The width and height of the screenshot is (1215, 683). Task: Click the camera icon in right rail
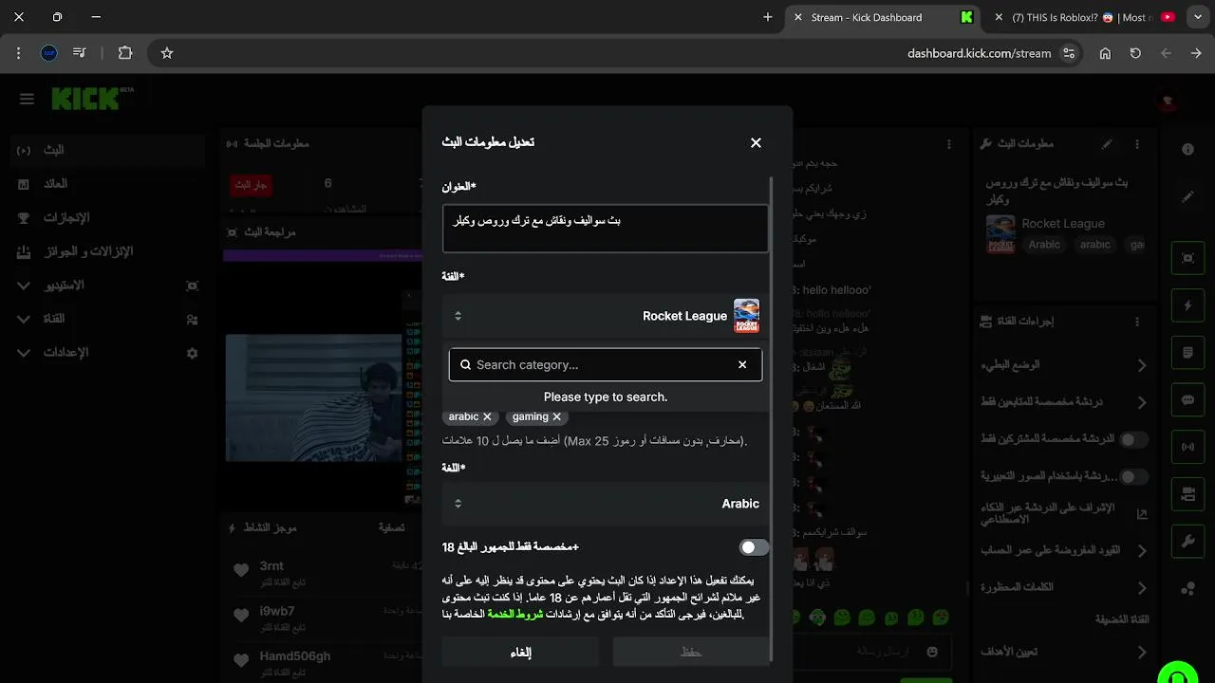(x=1188, y=494)
